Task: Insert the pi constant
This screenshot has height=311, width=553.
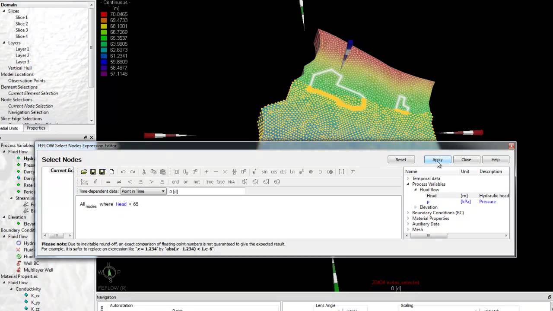Action: (353, 172)
